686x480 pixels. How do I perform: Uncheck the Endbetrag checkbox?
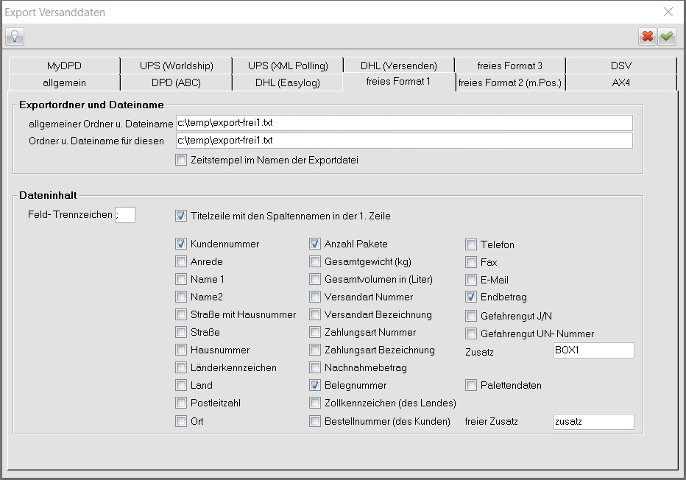[471, 297]
